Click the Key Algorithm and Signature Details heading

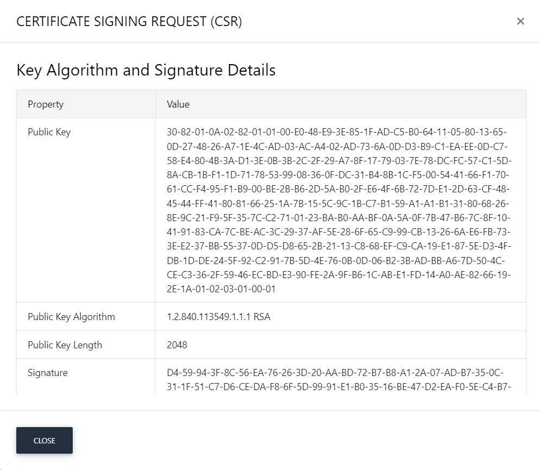coord(146,70)
